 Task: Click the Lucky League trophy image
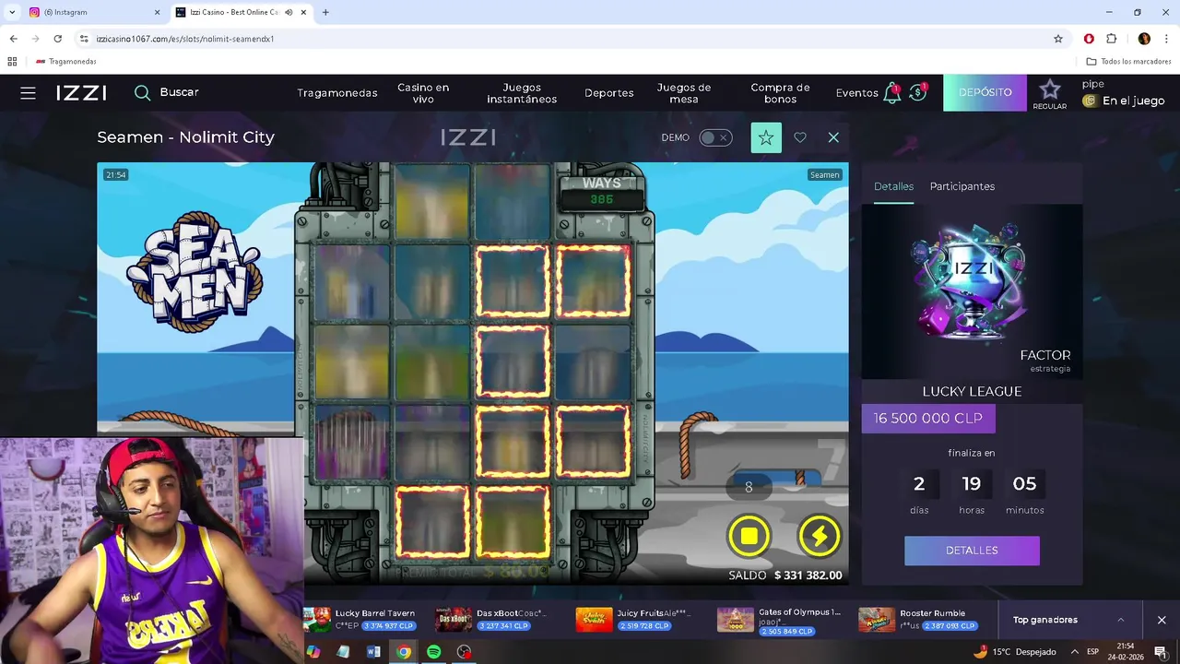click(x=972, y=291)
